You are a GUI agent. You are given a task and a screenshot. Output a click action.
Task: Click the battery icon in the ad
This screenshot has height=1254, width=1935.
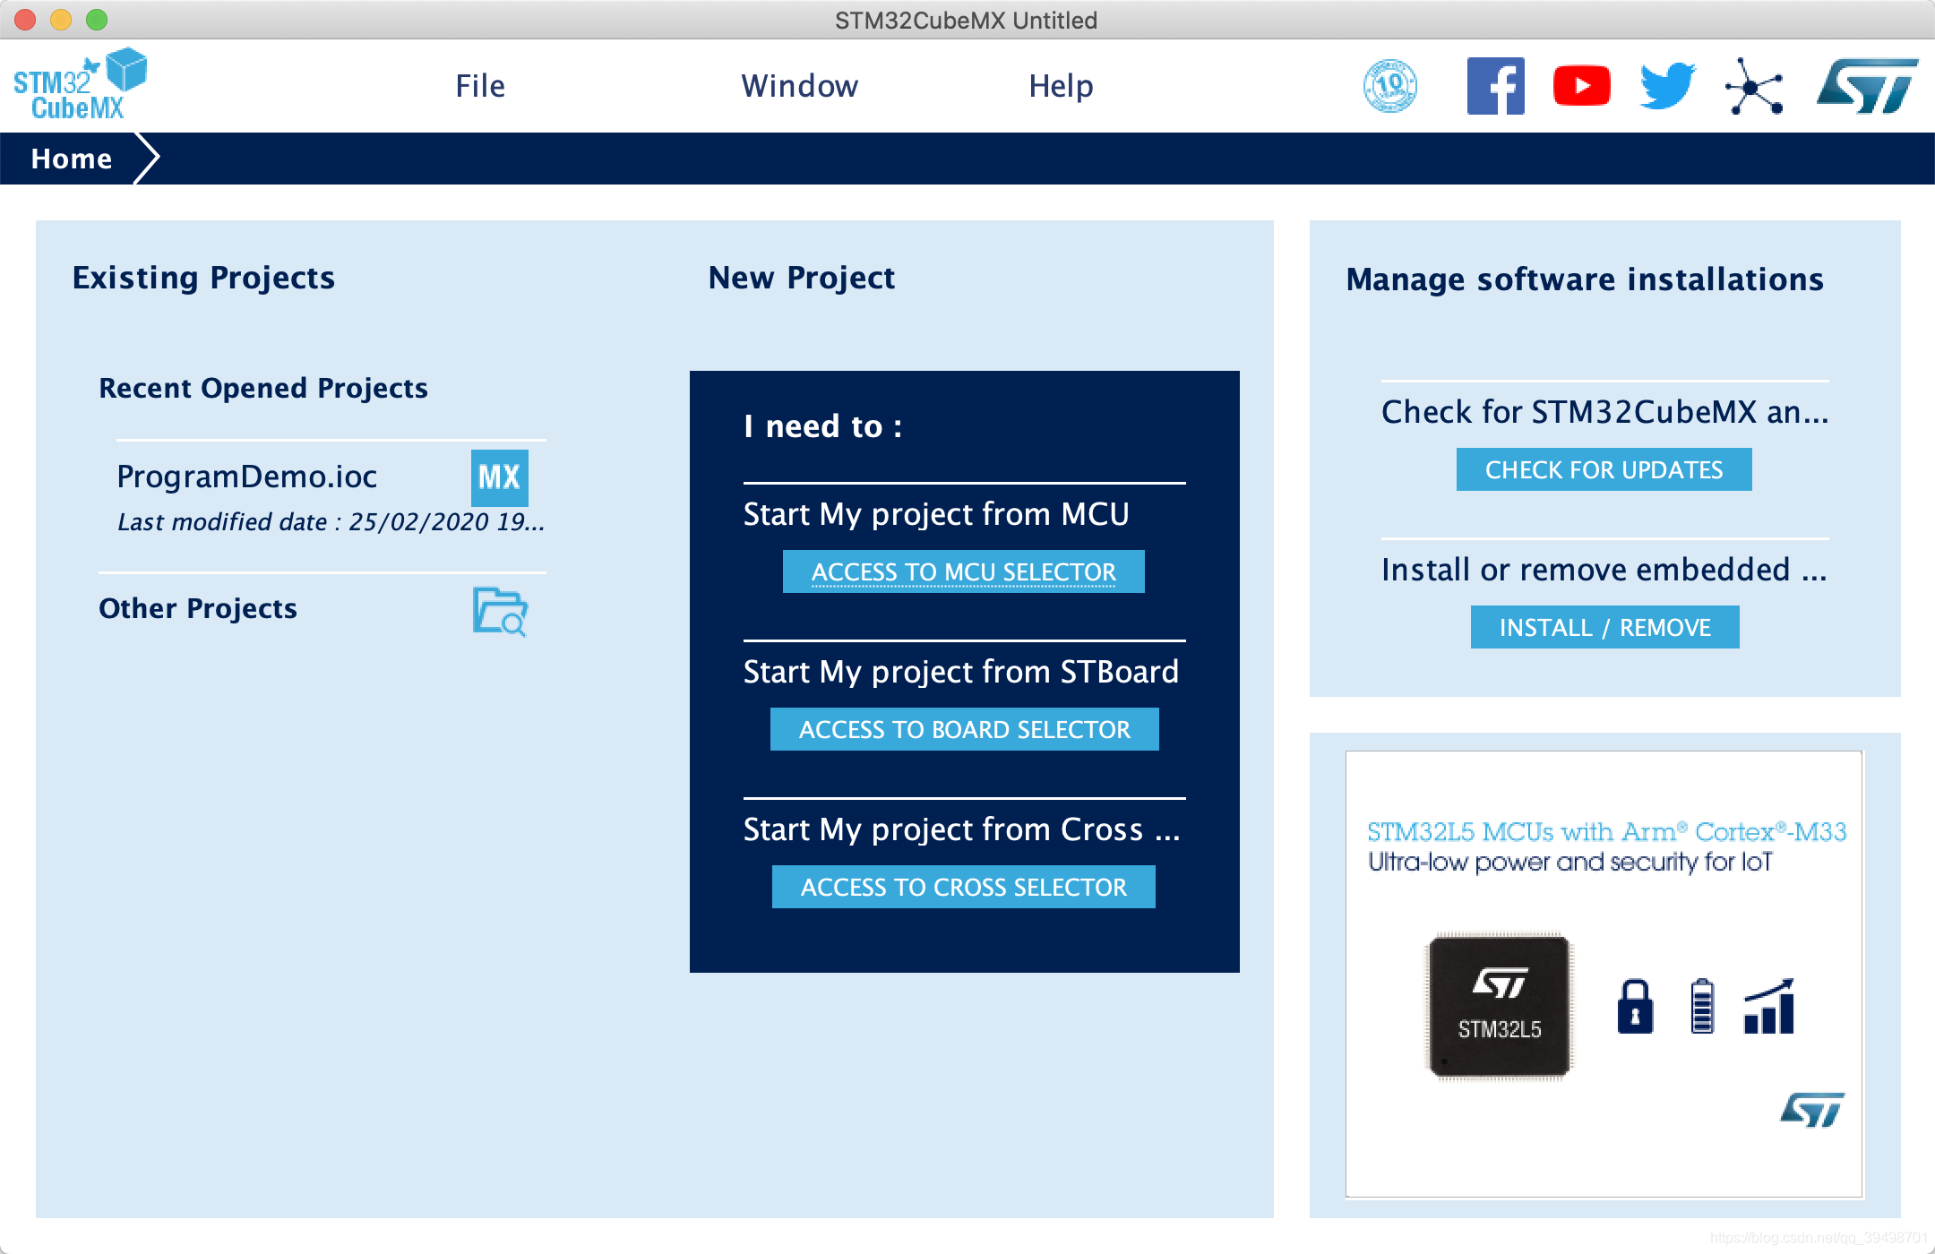(x=1702, y=1006)
